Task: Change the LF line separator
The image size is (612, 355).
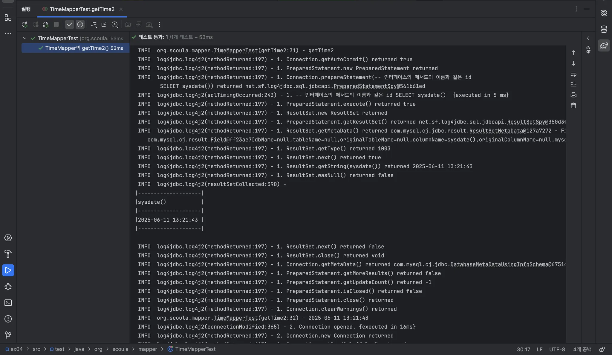Action: (539, 349)
